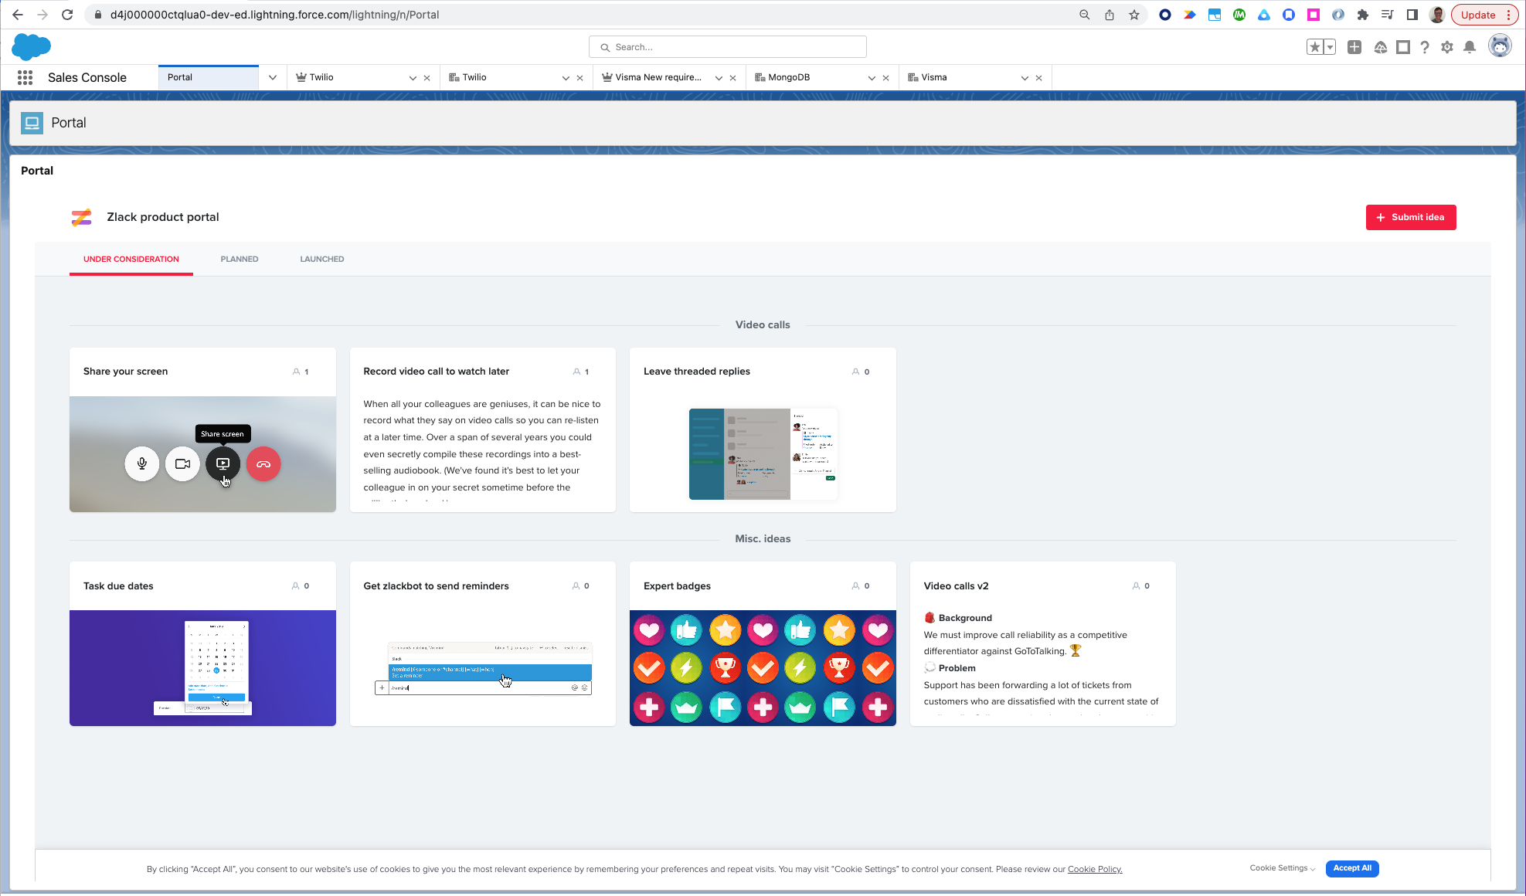Close the Visma New require tab
Screen dimensions: 1526x896
[732, 78]
